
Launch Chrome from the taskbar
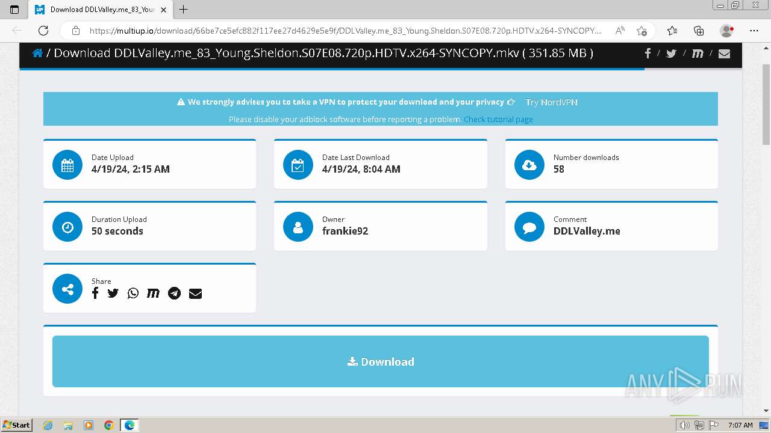point(108,425)
